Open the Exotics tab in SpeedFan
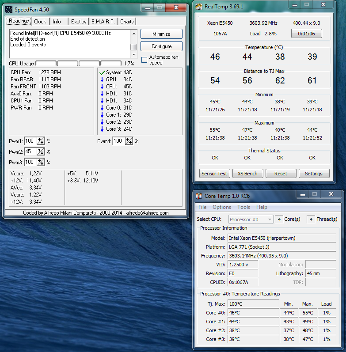Image resolution: width=346 pixels, height=352 pixels. tap(79, 22)
